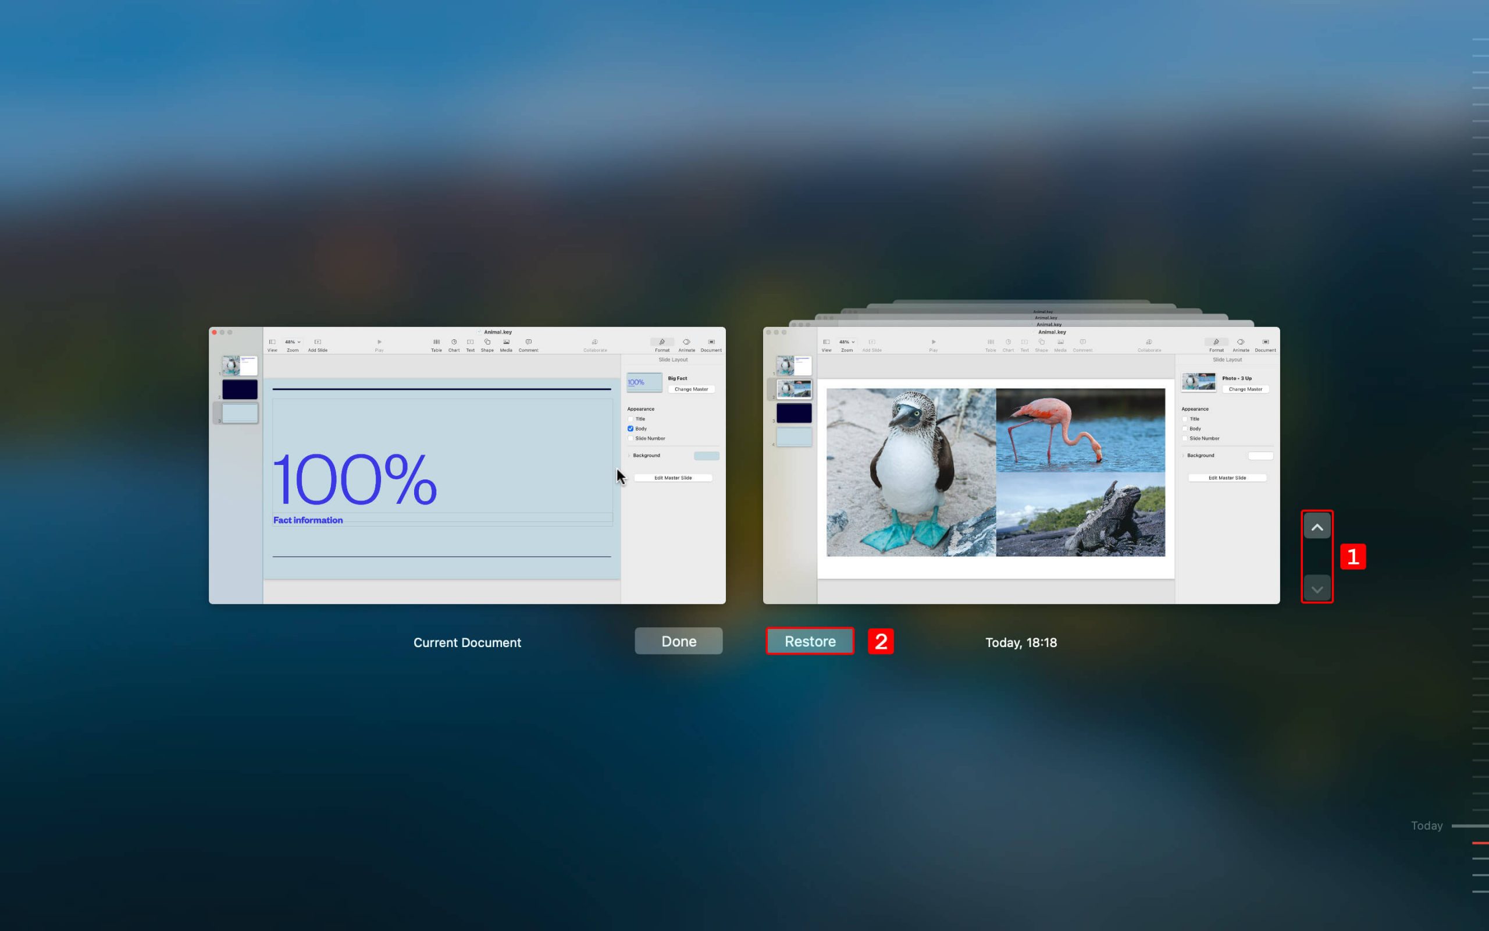Expand the version navigation up chevron
This screenshot has width=1489, height=931.
tap(1315, 525)
